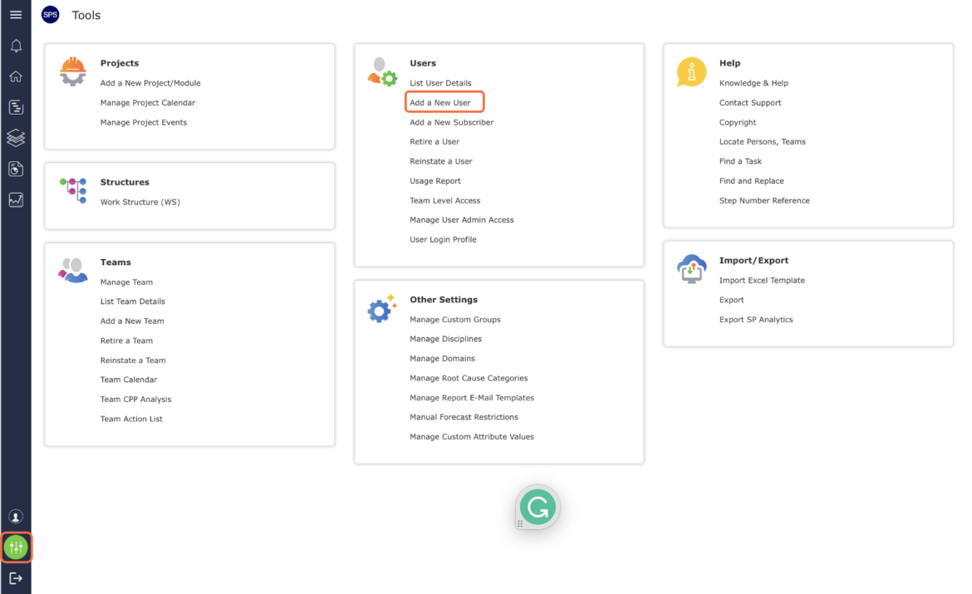Click the floating Grammarly G icon
Screen dimensions: 972x594
click(x=538, y=508)
